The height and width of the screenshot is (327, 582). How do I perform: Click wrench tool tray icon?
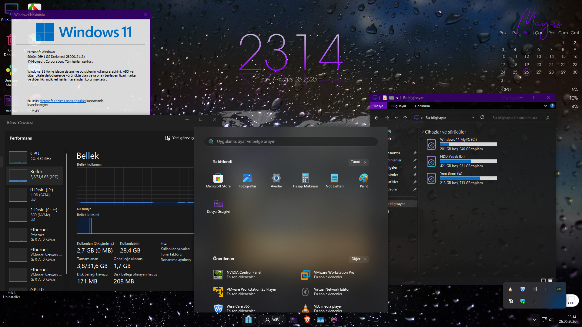pos(535,301)
